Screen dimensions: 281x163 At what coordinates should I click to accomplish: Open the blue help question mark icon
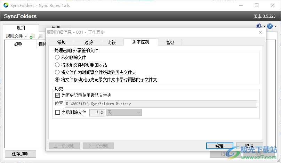[270, 26]
